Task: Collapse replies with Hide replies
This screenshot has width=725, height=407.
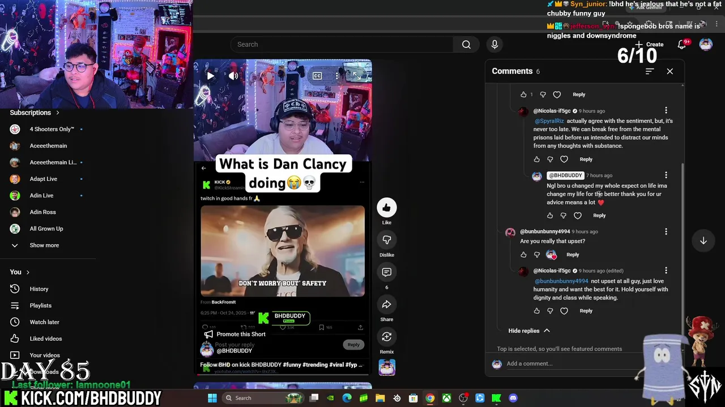Action: pos(529,331)
